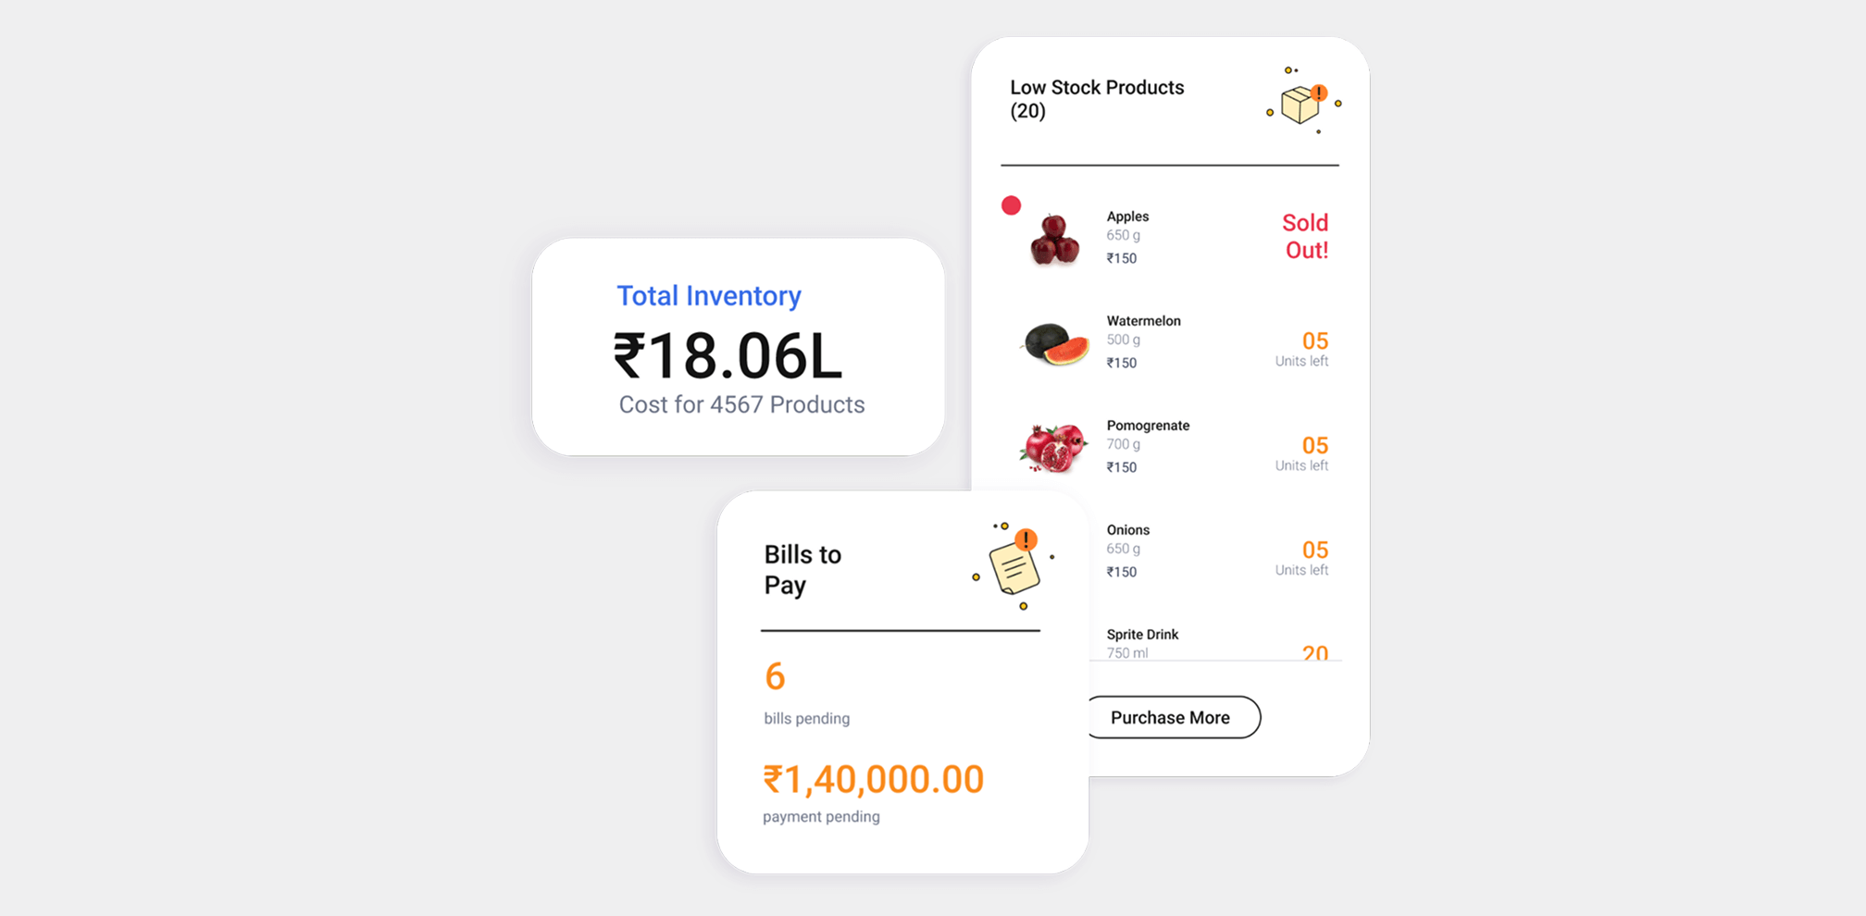Screen dimensions: 1866x916
Task: Select the Low Stock Products heading
Action: click(1097, 99)
